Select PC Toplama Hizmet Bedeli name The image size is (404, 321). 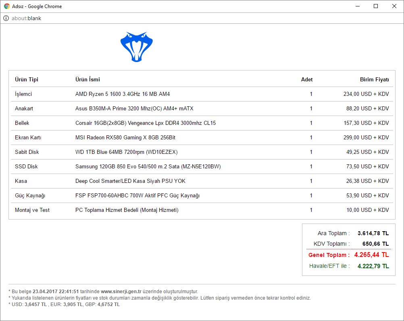point(127,210)
